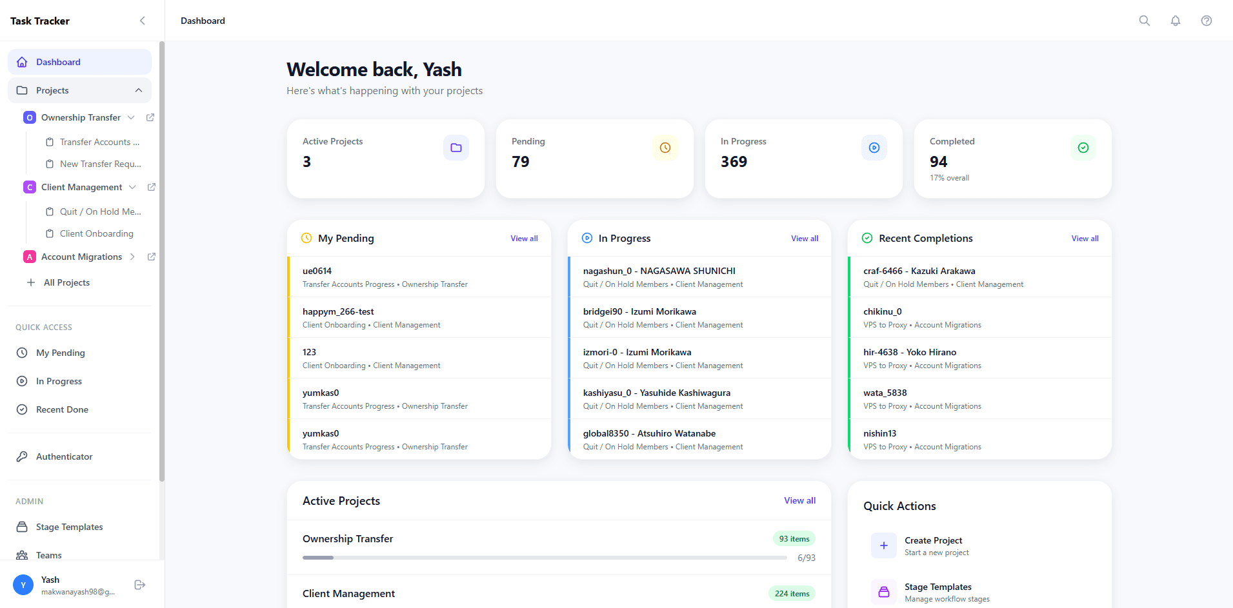The width and height of the screenshot is (1233, 608).
Task: Switch to the Dashboard sidebar item
Action: click(58, 61)
